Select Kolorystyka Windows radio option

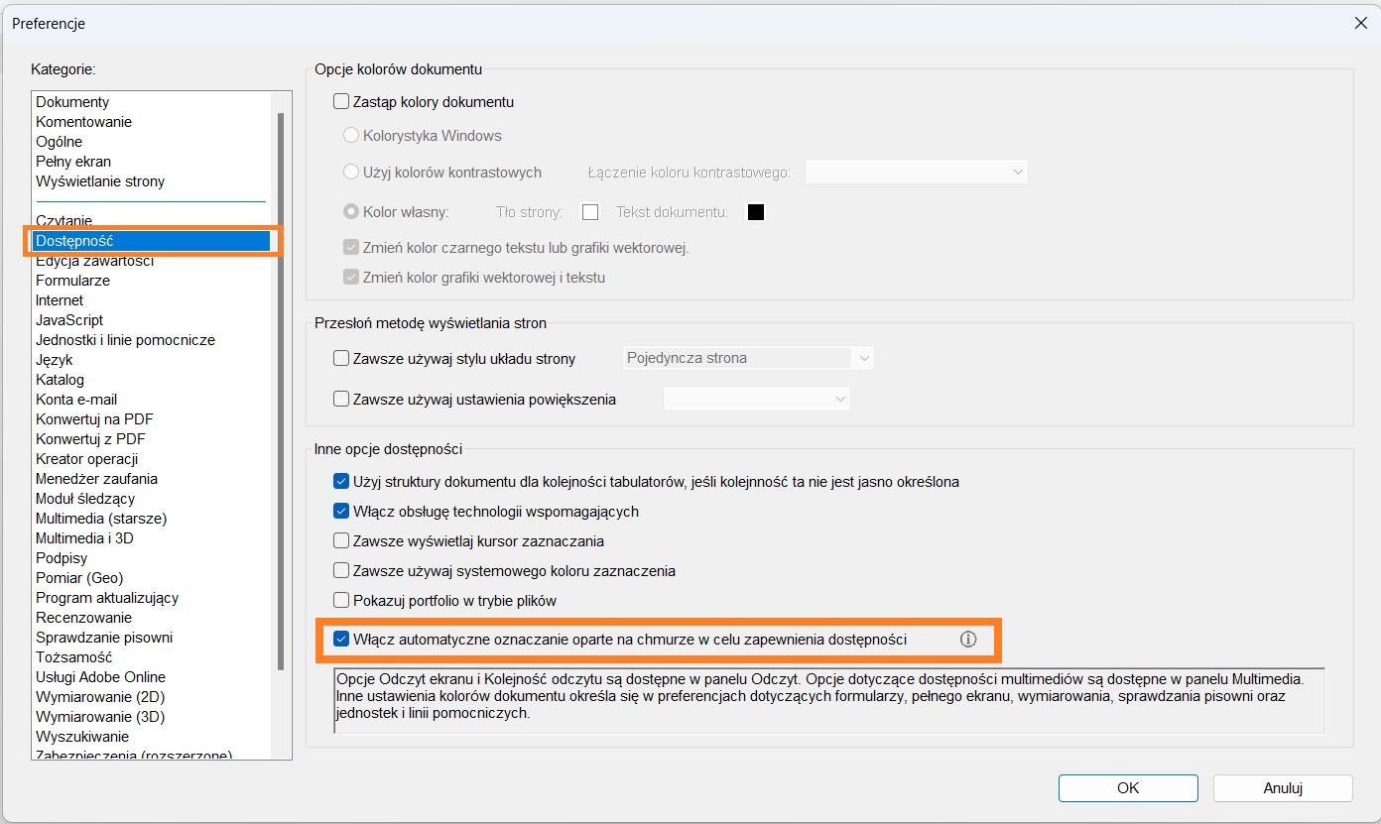(350, 136)
